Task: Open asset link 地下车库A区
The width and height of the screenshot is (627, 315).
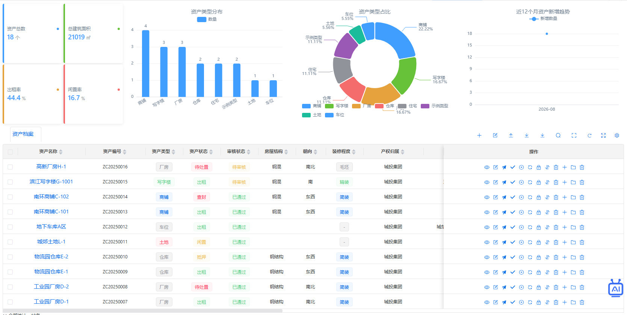Action: pyautogui.click(x=51, y=226)
